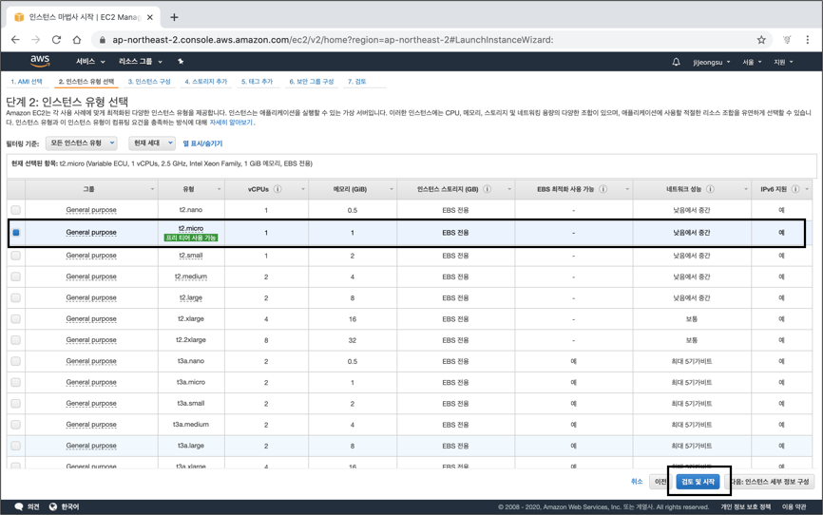The image size is (823, 515).
Task: Select the t3a.large row checkbox
Action: [16, 446]
